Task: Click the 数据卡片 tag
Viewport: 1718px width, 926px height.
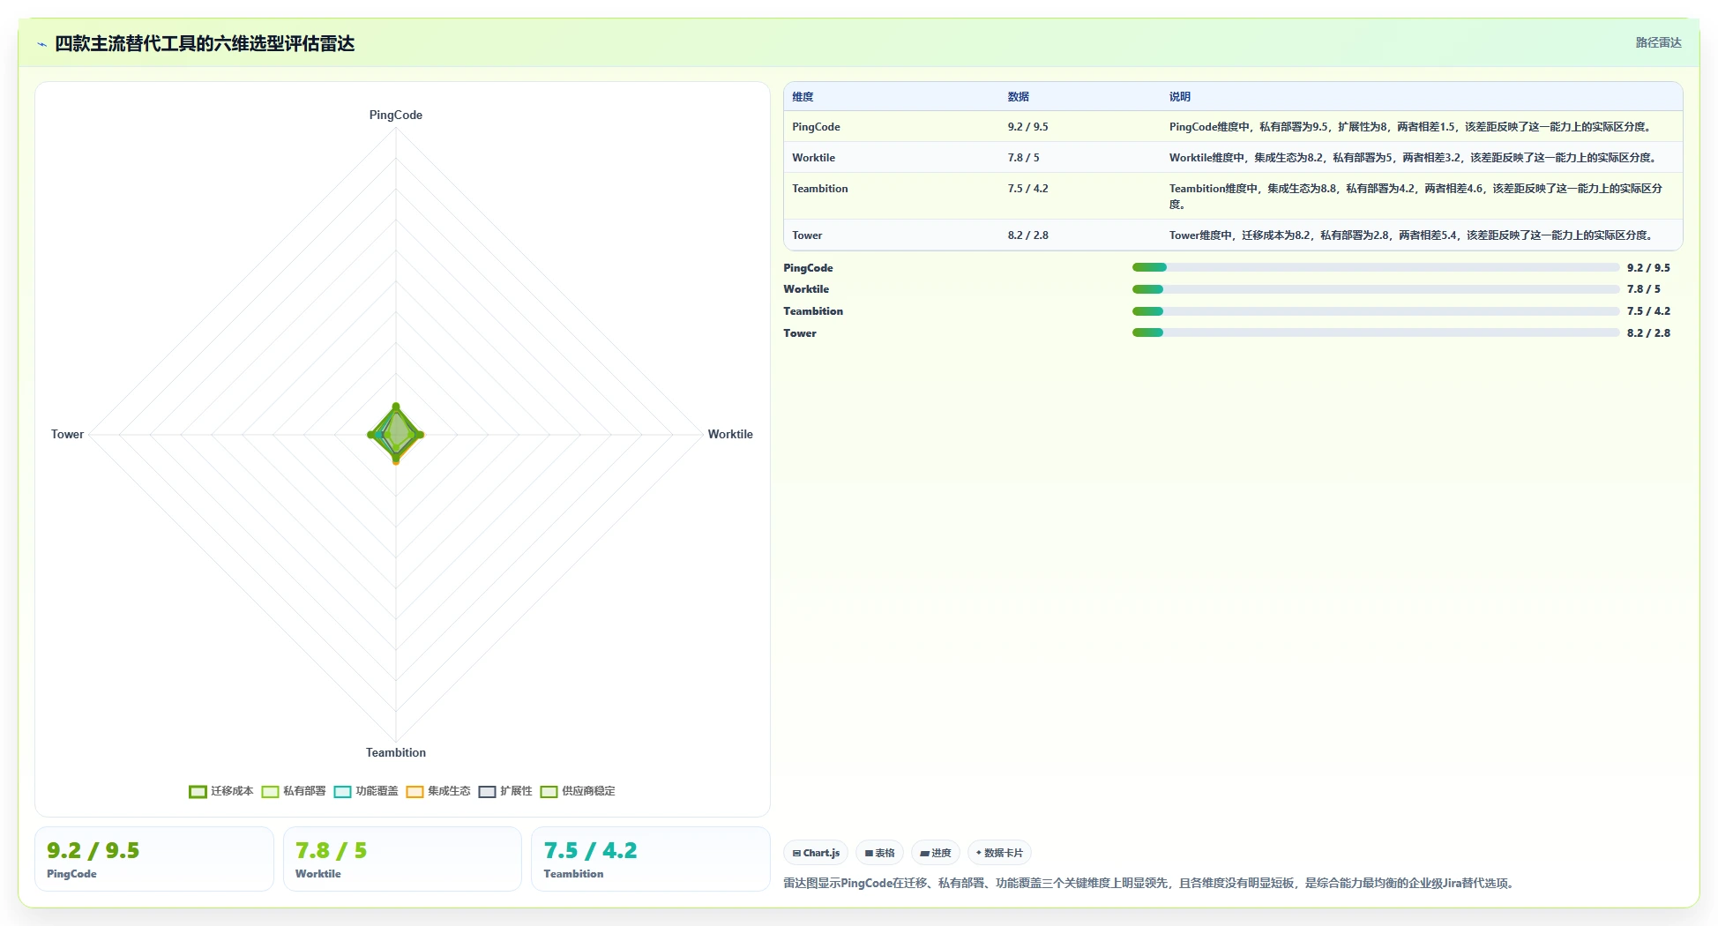Action: tap(999, 853)
